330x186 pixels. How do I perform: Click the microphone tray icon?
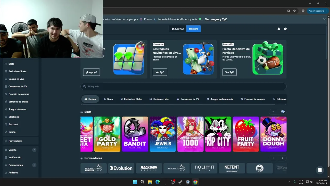click(294, 182)
